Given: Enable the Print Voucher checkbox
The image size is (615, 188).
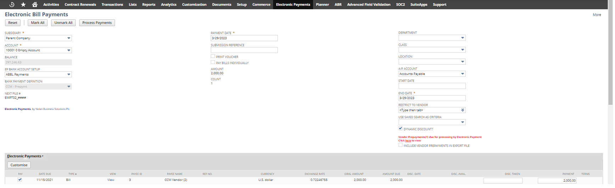Looking at the screenshot, I should [213, 57].
